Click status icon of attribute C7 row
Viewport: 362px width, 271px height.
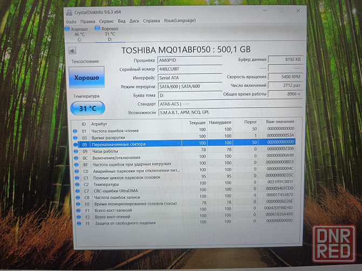[78, 191]
